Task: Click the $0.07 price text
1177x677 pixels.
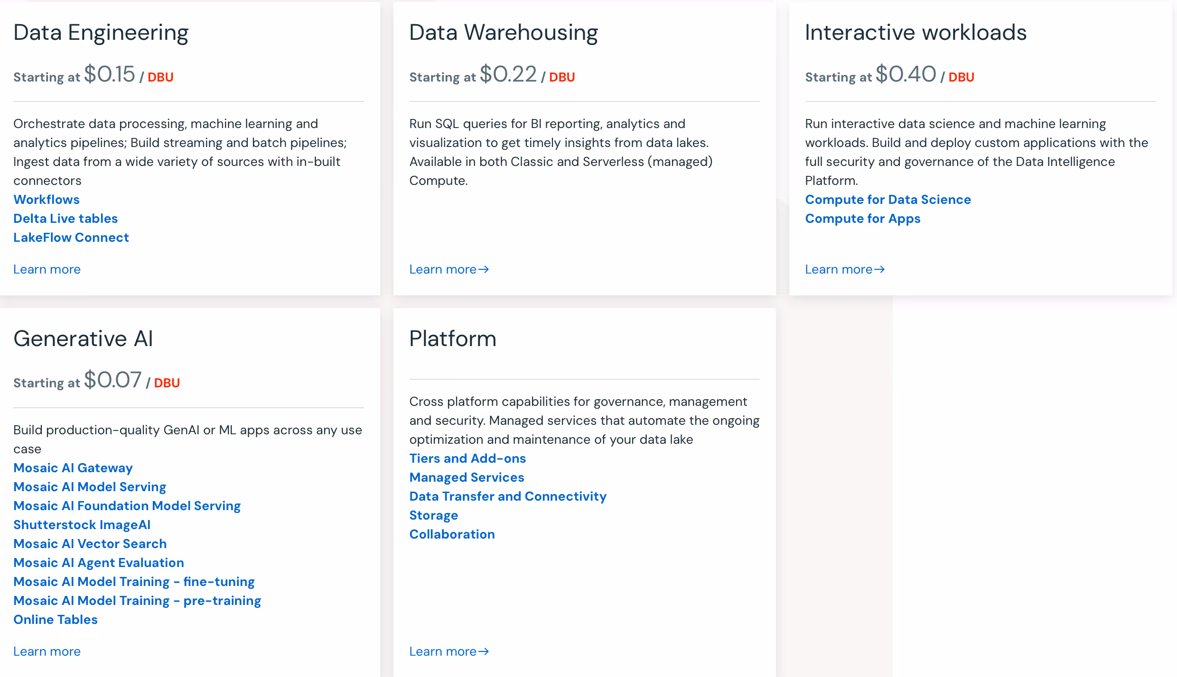Action: click(113, 380)
